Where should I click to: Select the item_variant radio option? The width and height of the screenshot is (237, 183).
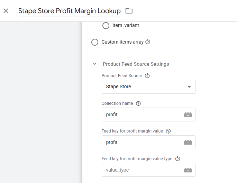[x=106, y=26]
